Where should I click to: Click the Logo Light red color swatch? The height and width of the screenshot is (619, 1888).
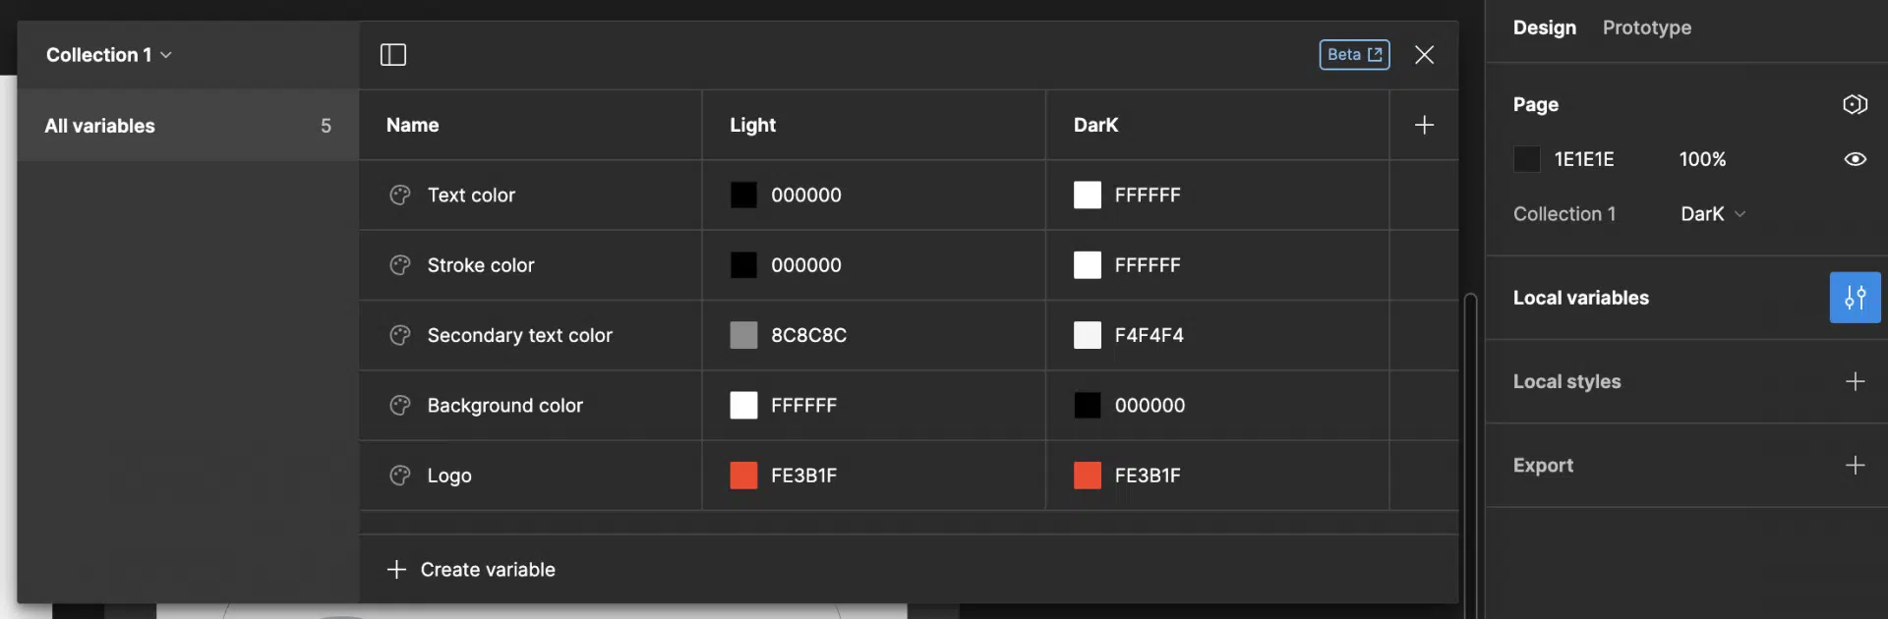[x=743, y=476]
